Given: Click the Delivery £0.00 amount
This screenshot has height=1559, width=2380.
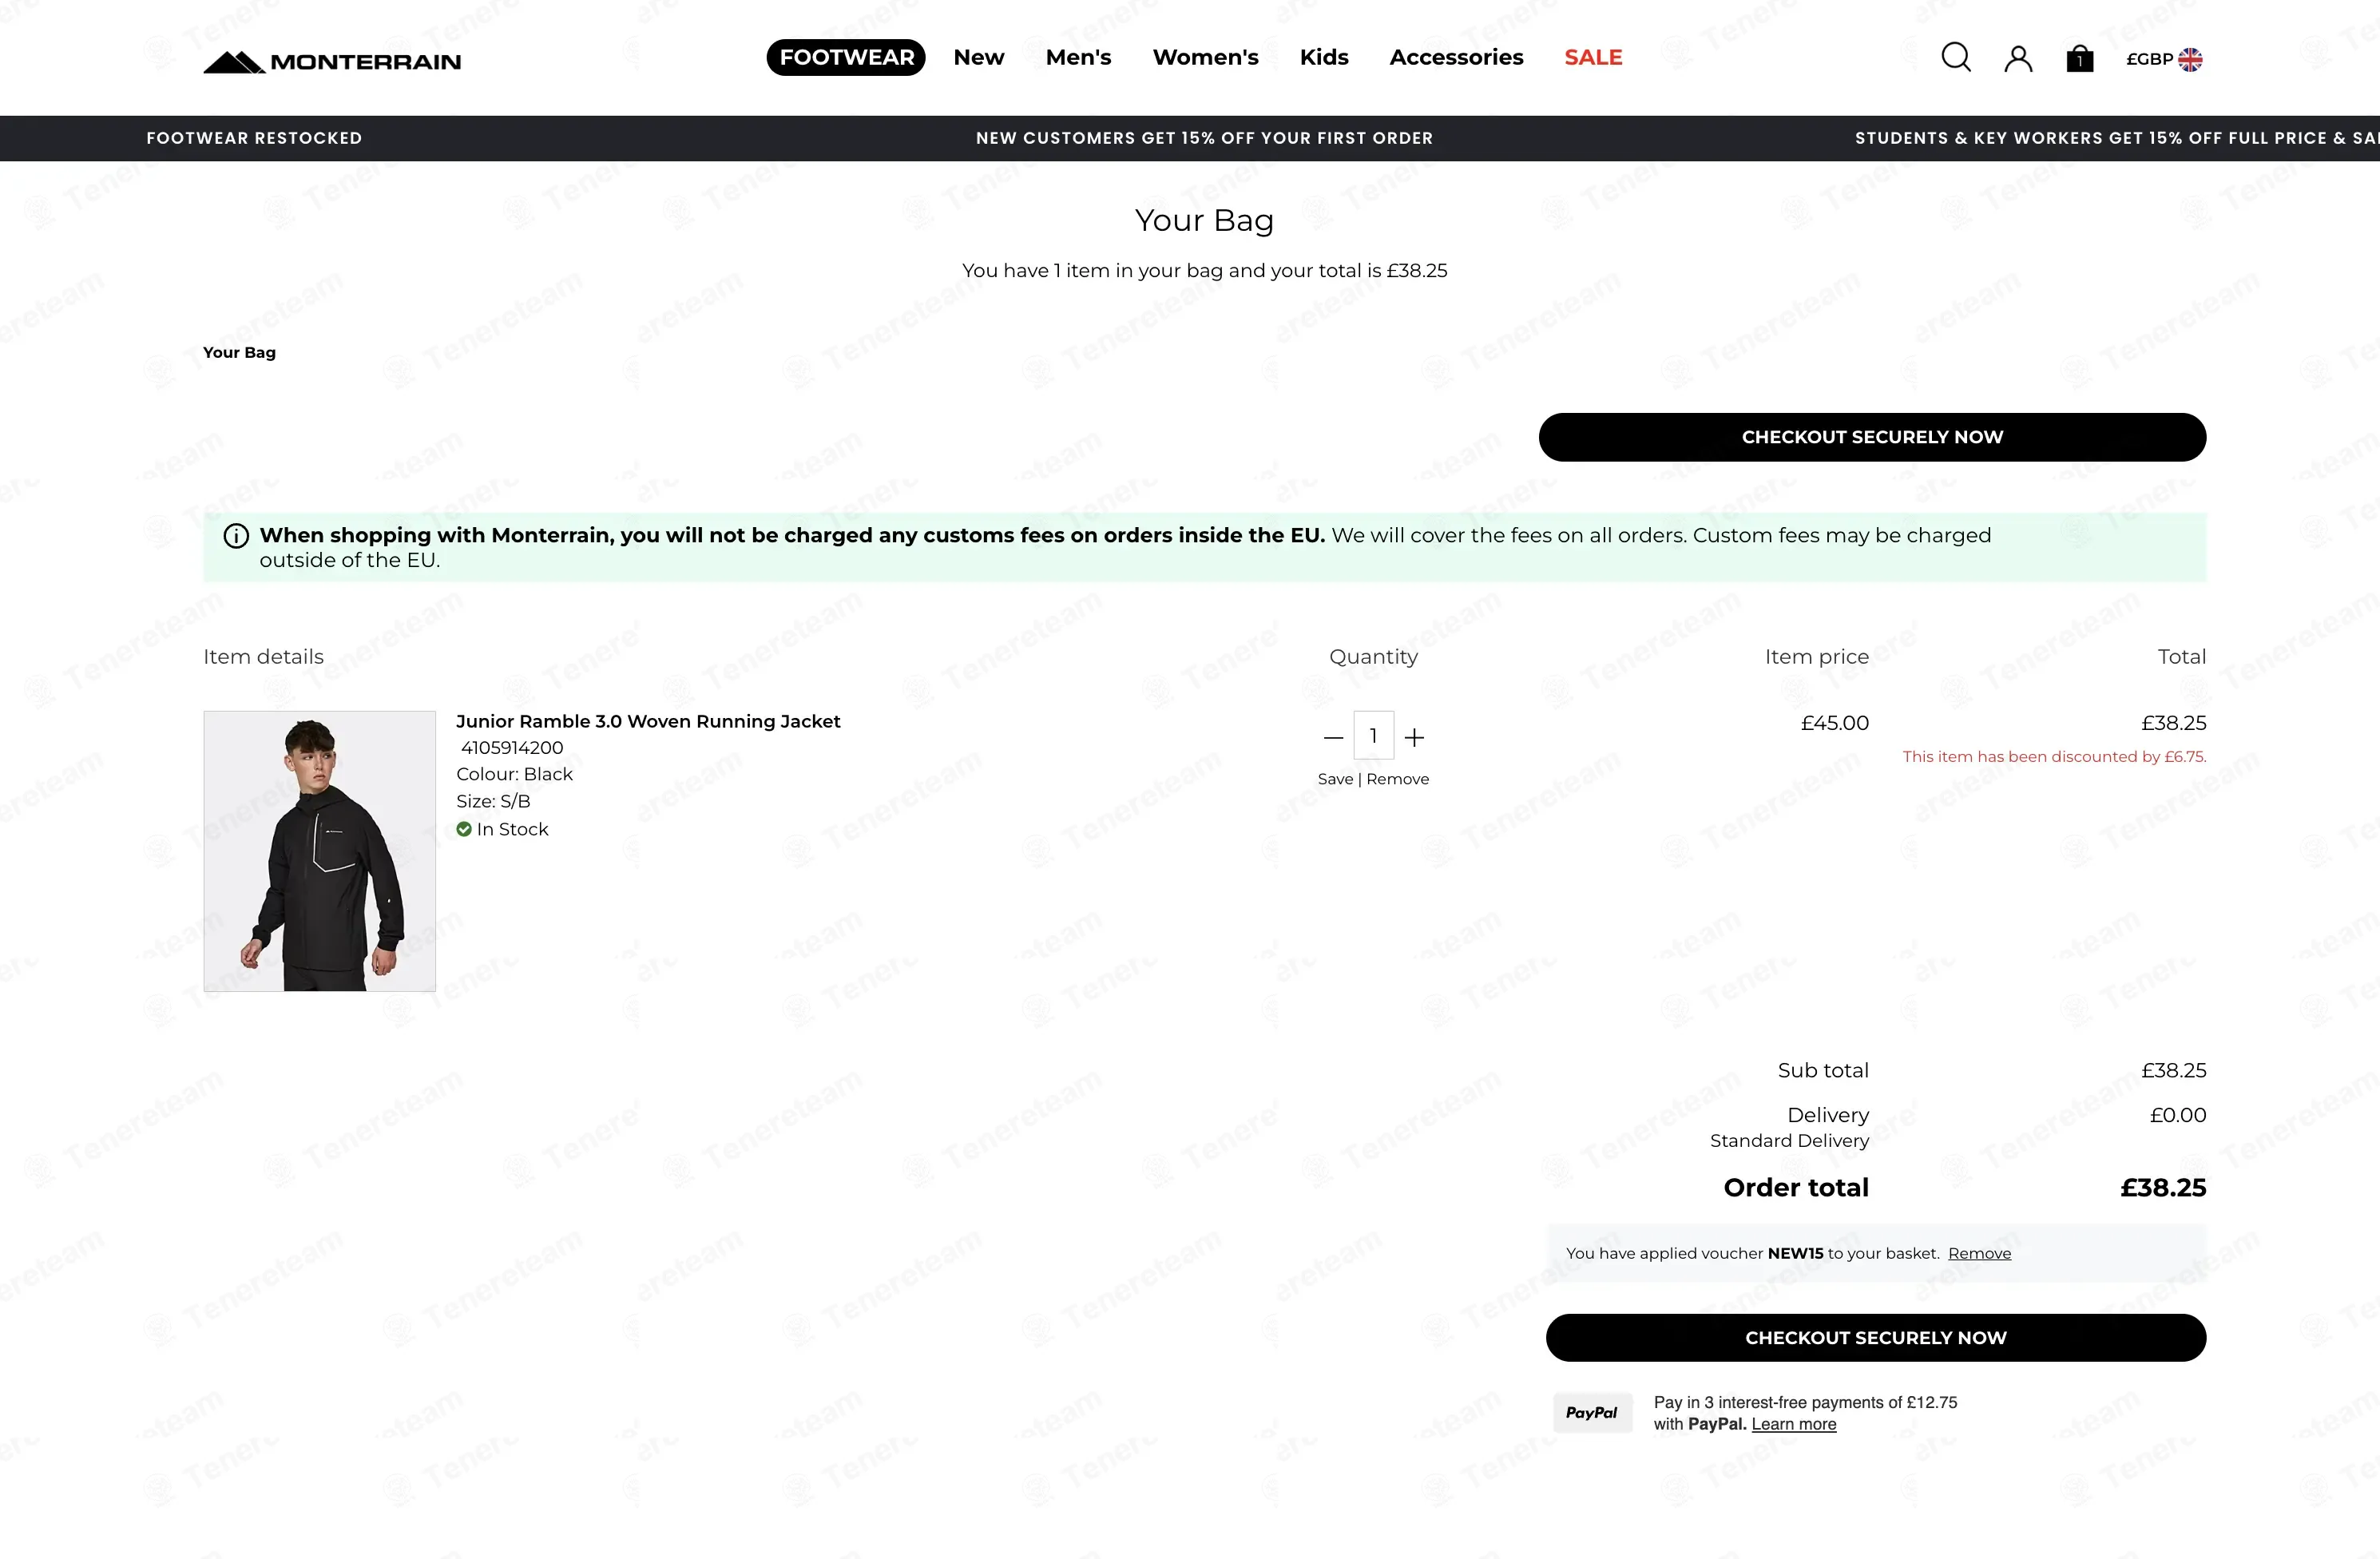Looking at the screenshot, I should (x=2178, y=1115).
